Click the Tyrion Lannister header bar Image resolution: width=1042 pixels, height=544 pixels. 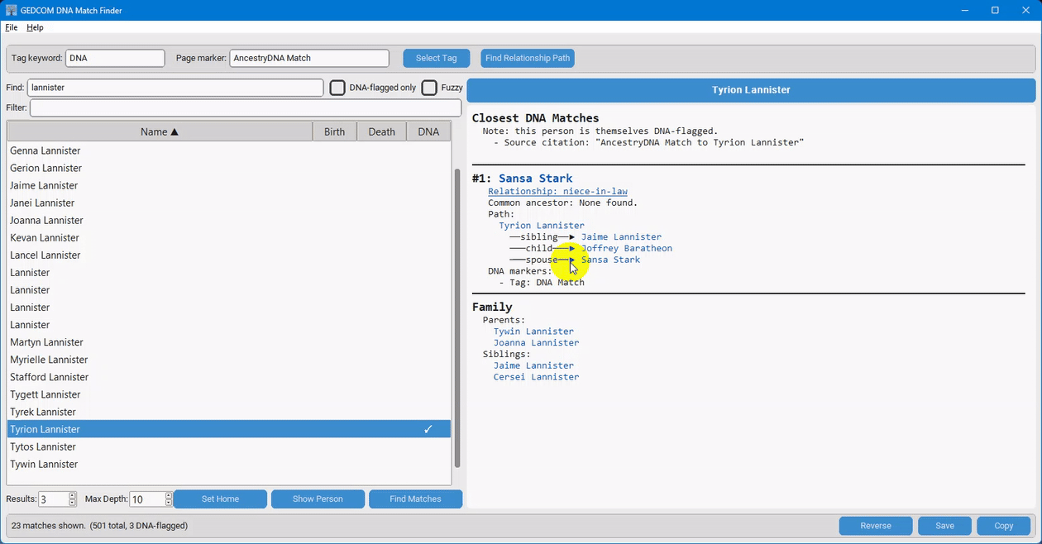pos(751,90)
